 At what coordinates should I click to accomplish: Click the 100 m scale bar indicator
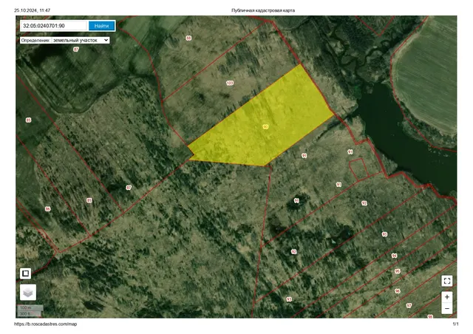click(x=30, y=307)
